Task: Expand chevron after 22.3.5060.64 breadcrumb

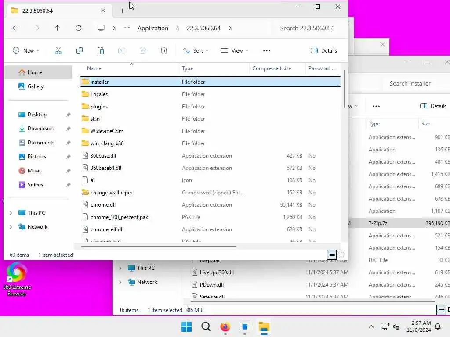Action: click(230, 28)
